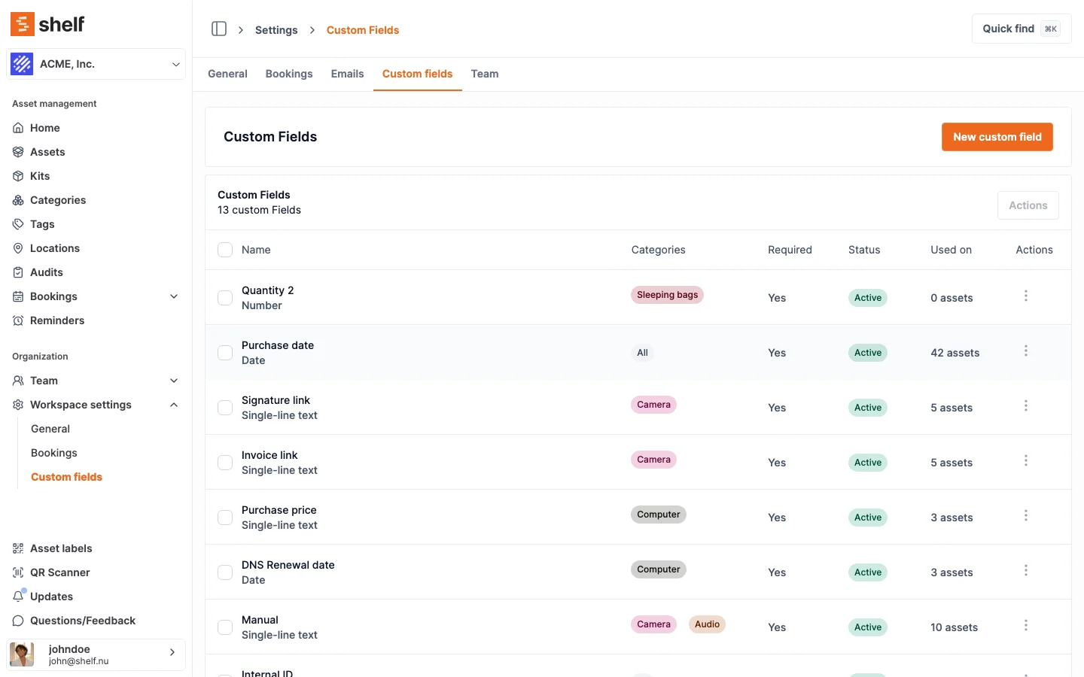Viewport: 1084px width, 677px height.
Task: Click the Kits icon in sidebar
Action: pos(18,176)
